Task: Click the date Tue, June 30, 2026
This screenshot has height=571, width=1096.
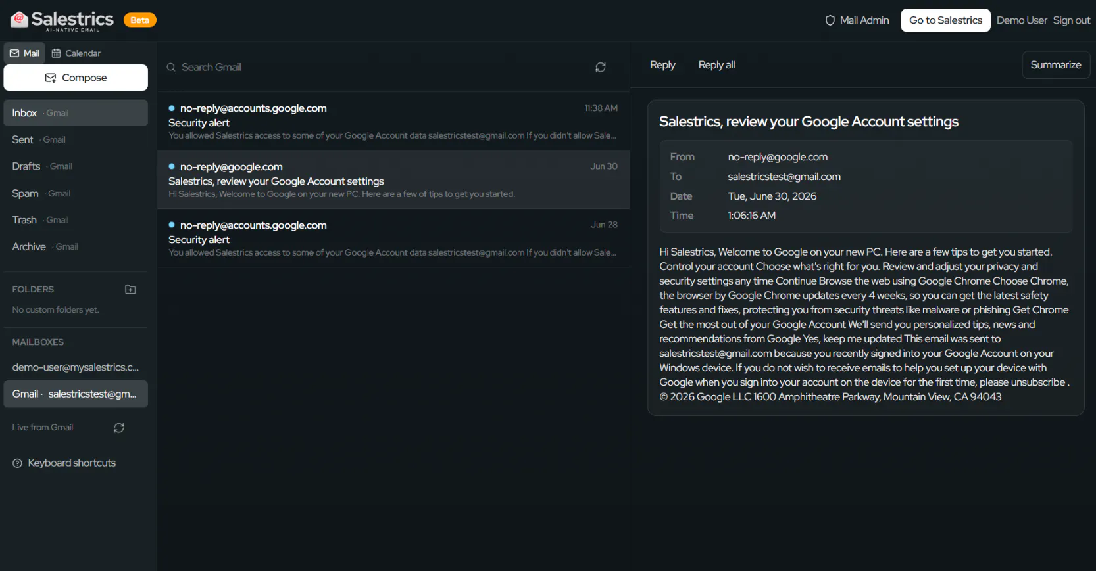Action: [772, 196]
